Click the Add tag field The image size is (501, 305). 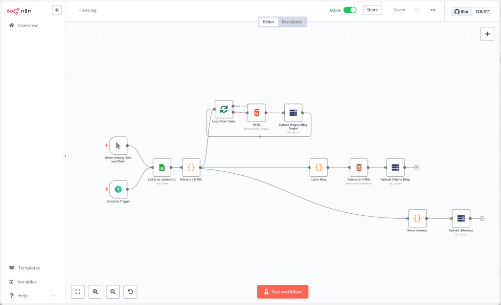pyautogui.click(x=88, y=10)
